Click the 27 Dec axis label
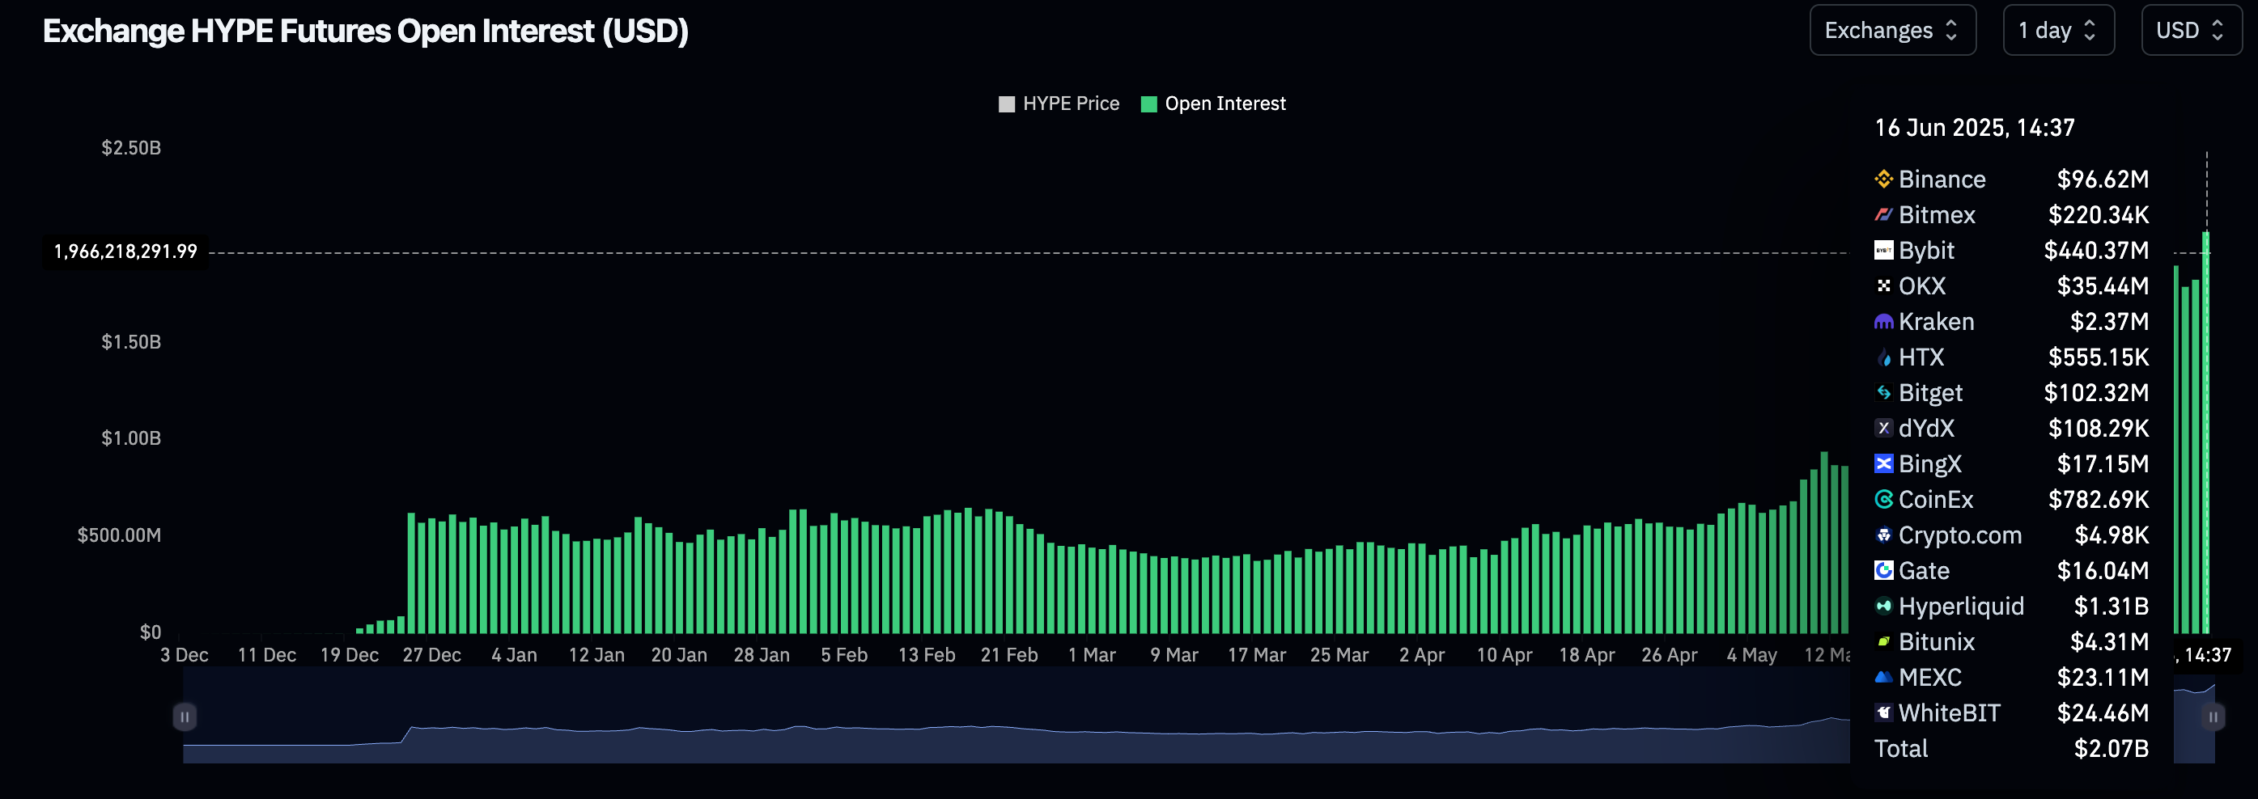This screenshot has width=2258, height=799. [x=431, y=655]
